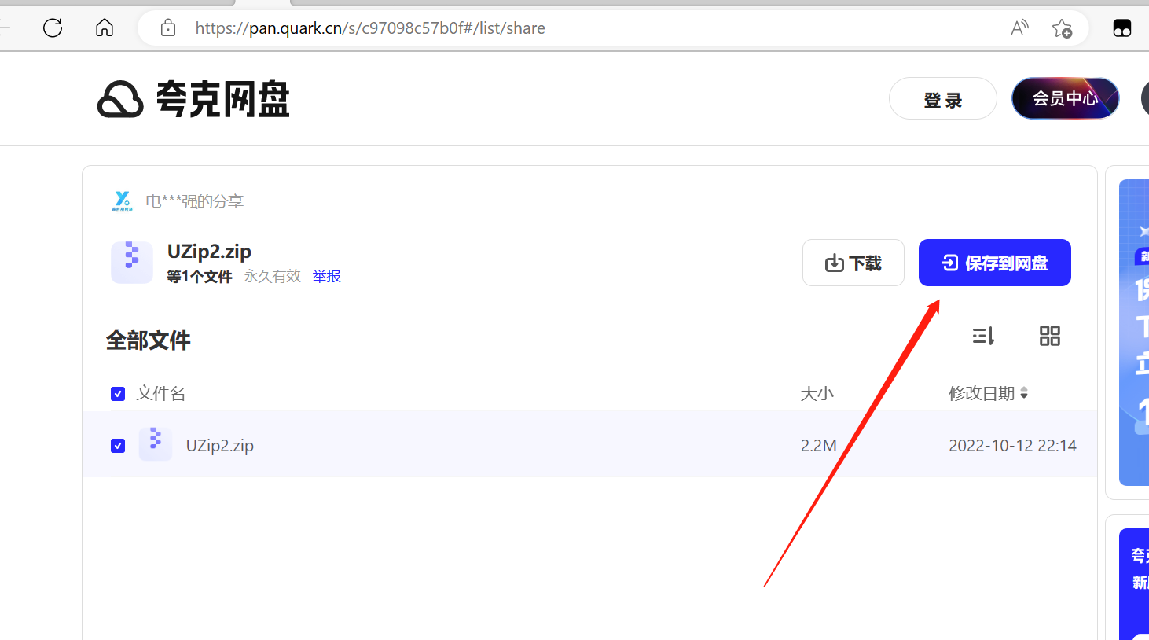Viewport: 1149px width, 640px height.
Task: Open the blue promotional banner on the right
Action: pyautogui.click(x=1134, y=332)
